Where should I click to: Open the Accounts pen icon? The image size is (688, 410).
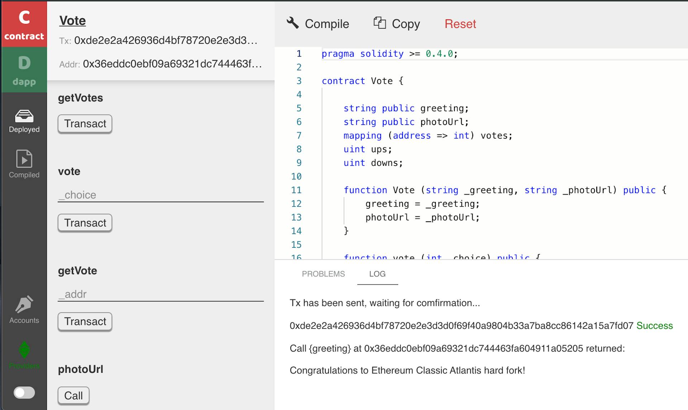(x=24, y=304)
